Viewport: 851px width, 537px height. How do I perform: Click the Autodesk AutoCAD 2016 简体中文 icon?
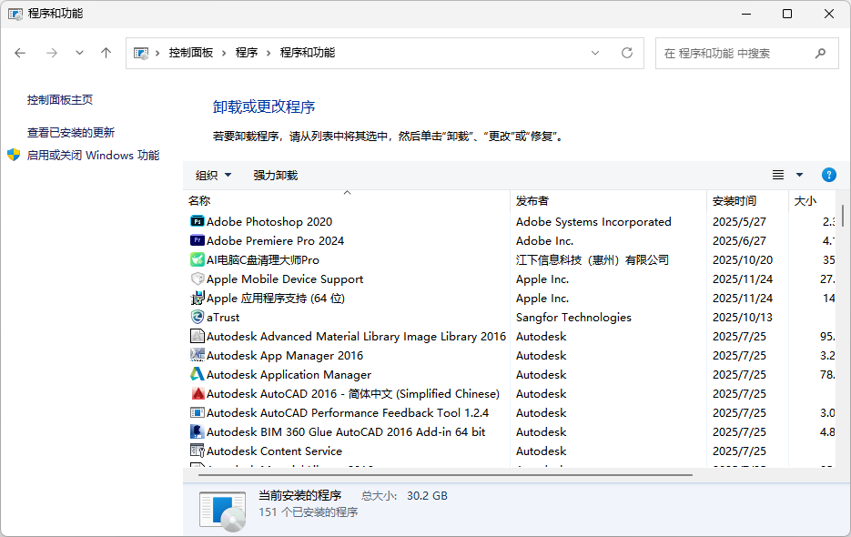pyautogui.click(x=197, y=394)
